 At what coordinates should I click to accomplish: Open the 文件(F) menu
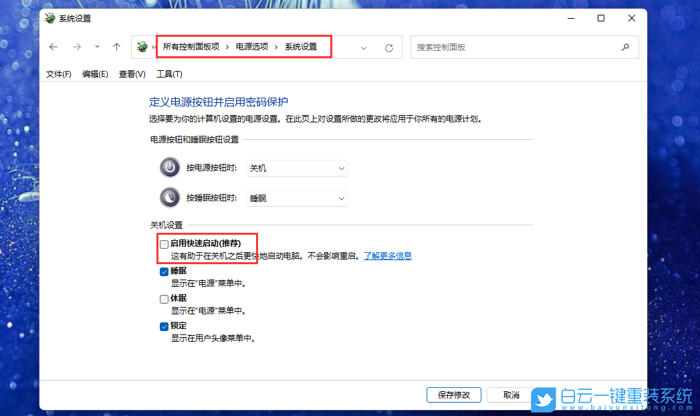tap(57, 74)
